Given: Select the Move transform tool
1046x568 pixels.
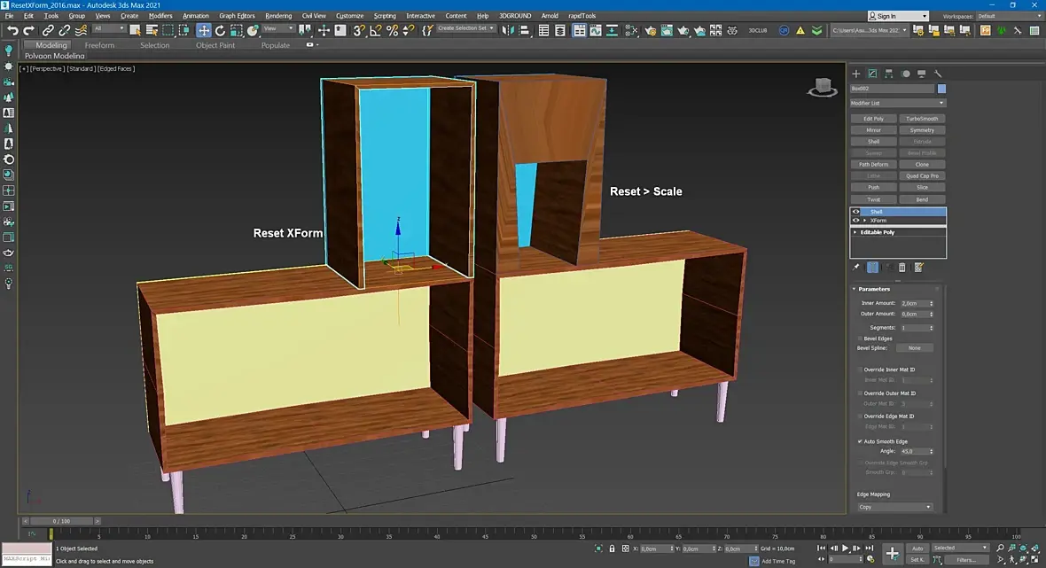Looking at the screenshot, I should pos(204,30).
